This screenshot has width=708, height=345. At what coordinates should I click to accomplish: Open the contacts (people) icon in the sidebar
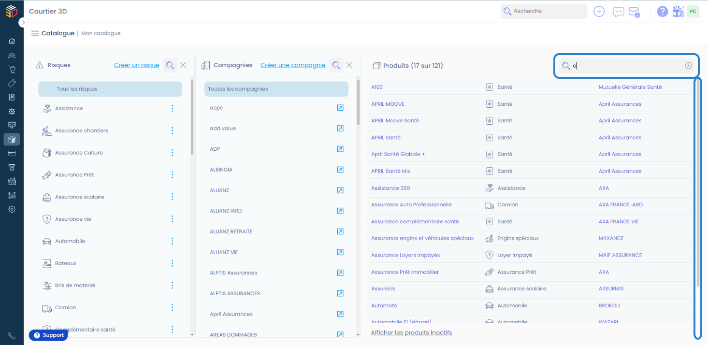click(x=12, y=55)
